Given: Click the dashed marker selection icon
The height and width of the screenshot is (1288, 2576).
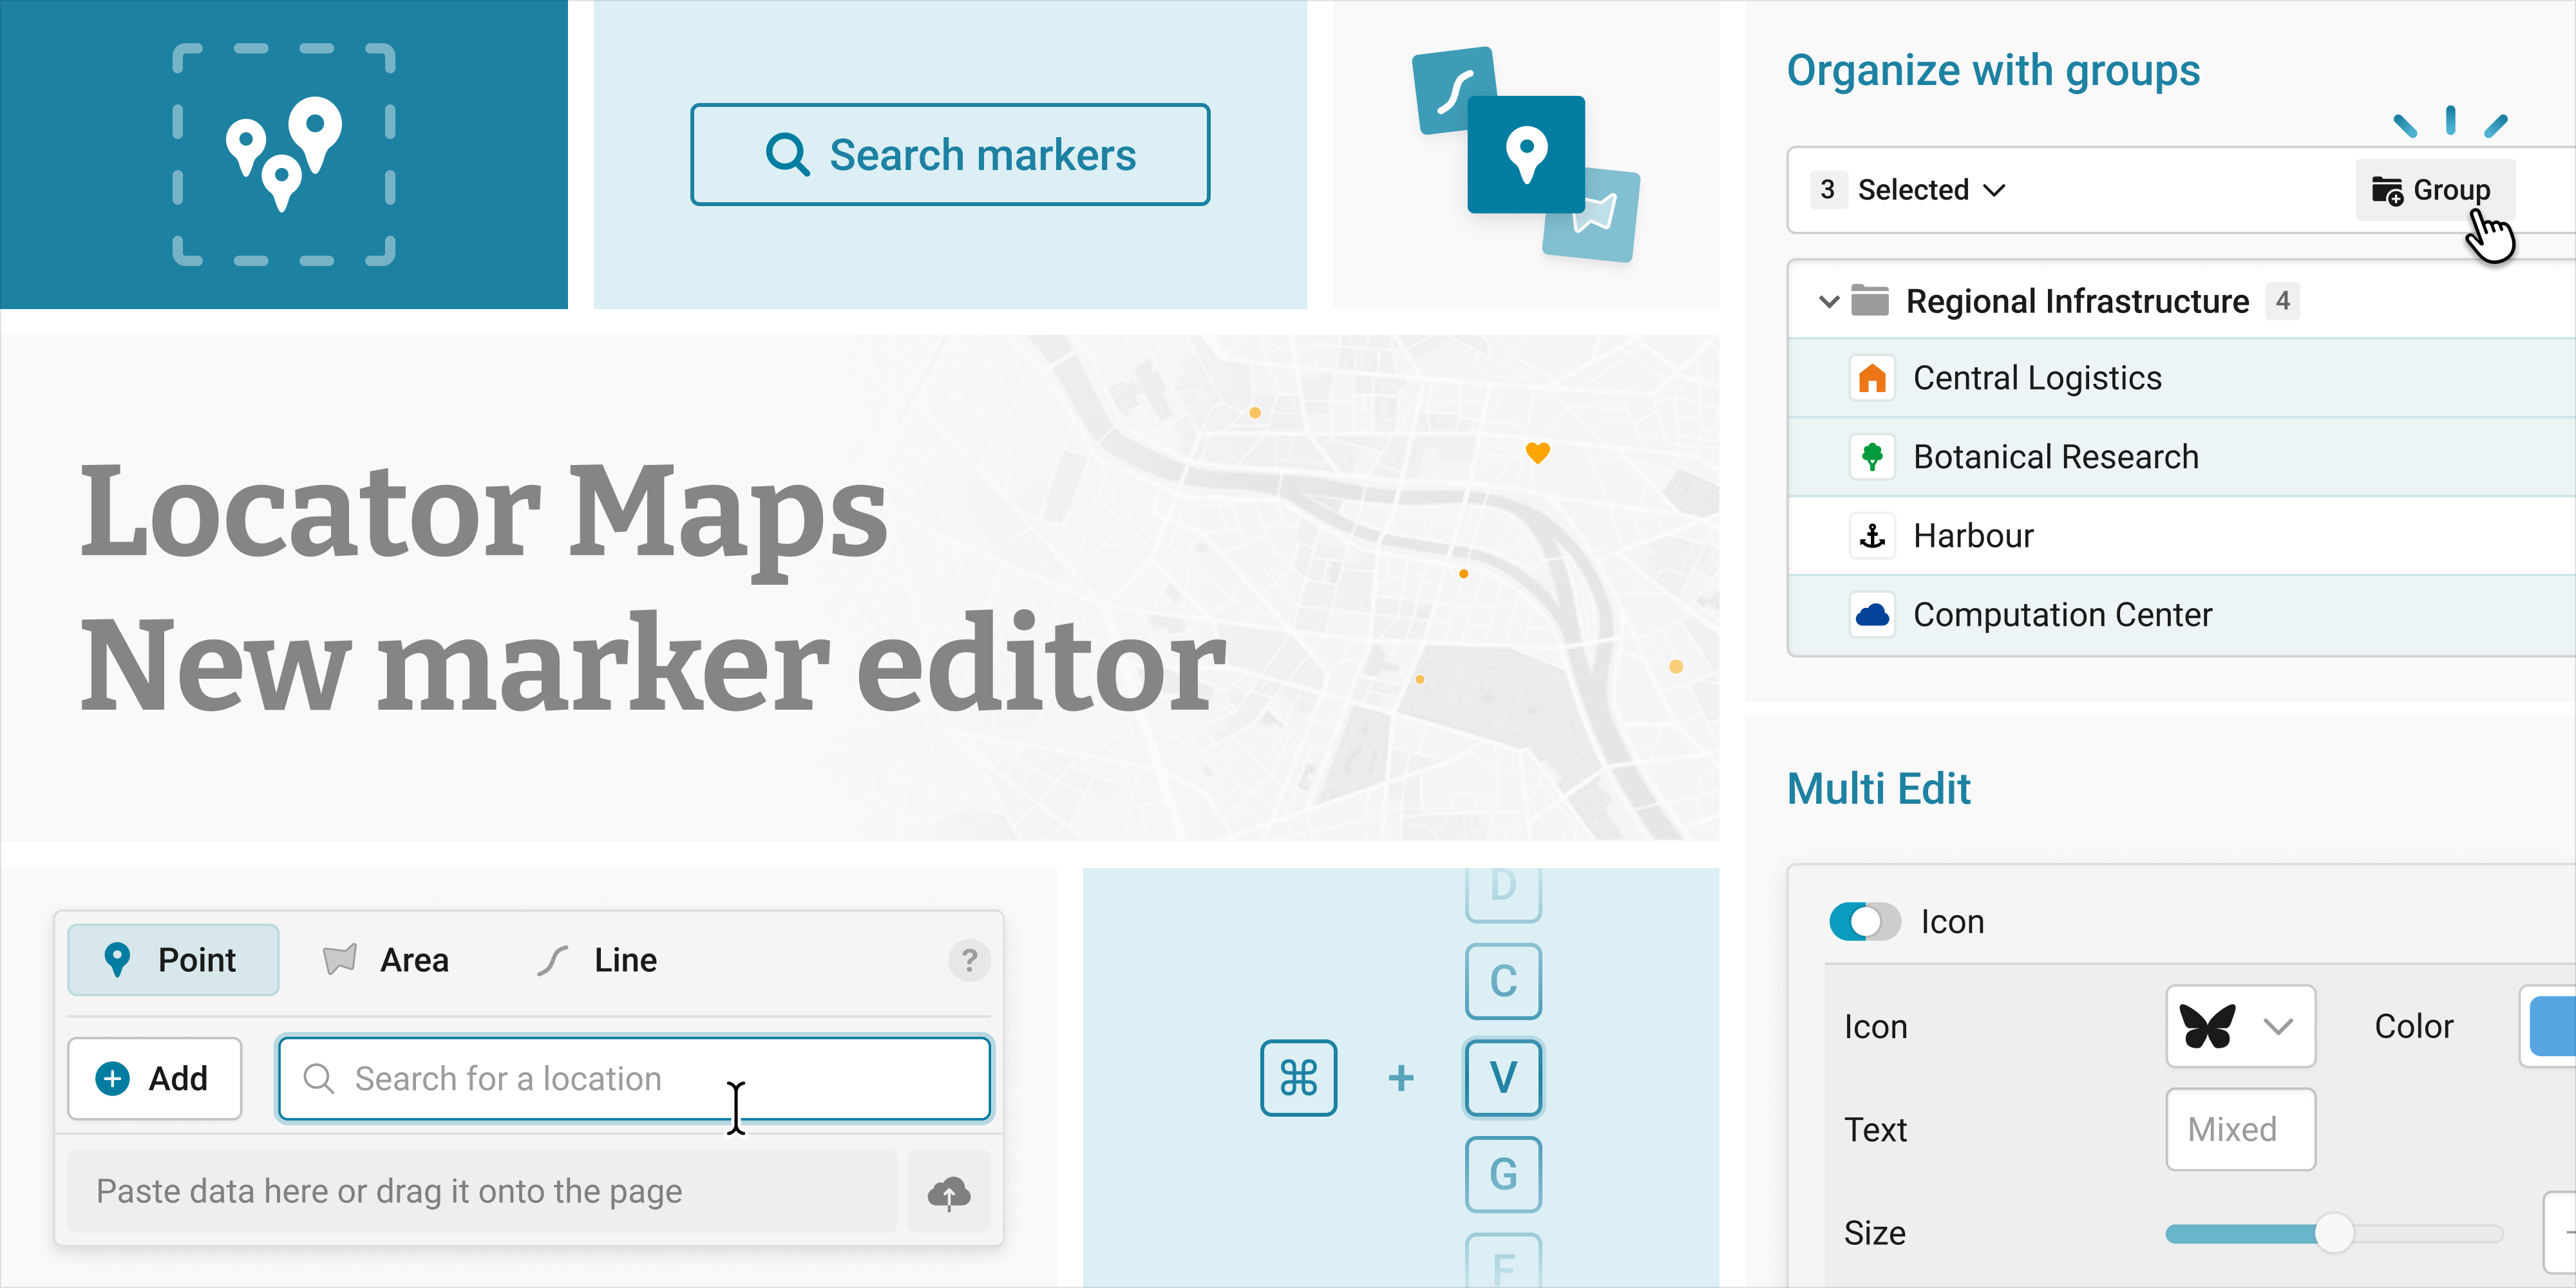Looking at the screenshot, I should click(x=284, y=154).
